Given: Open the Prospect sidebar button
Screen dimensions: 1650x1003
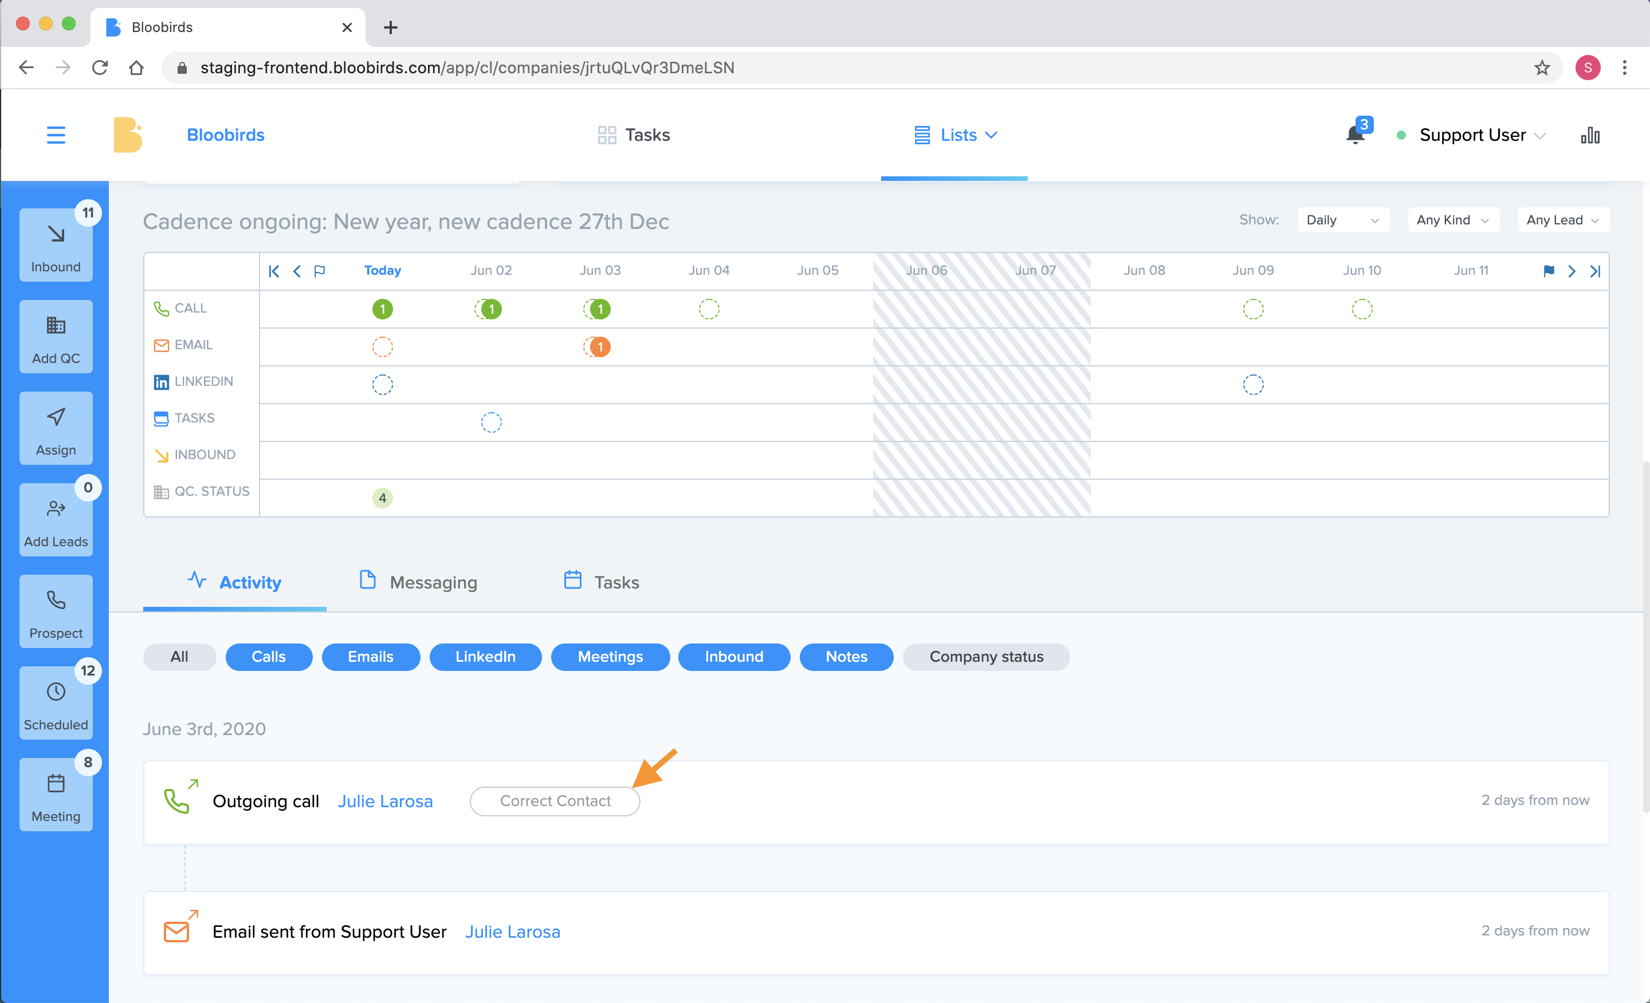Looking at the screenshot, I should (x=56, y=611).
